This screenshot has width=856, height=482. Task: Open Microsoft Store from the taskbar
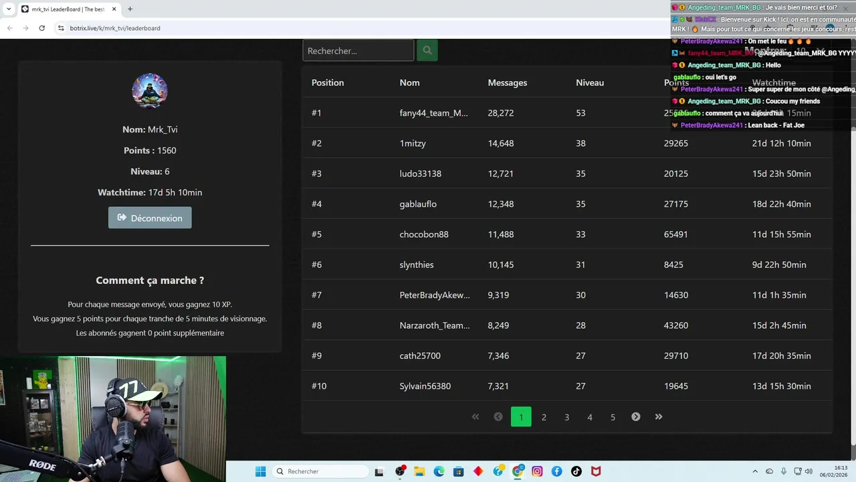click(458, 471)
